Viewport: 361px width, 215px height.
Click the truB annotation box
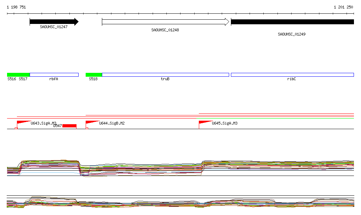[x=165, y=75]
